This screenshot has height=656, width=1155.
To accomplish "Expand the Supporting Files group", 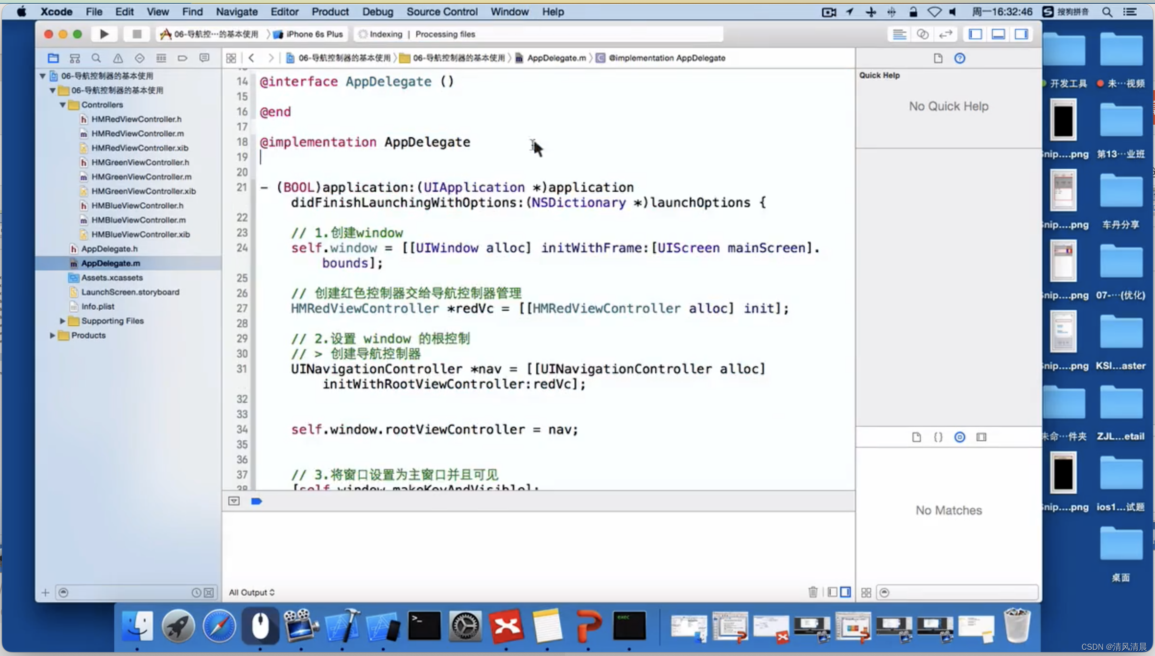I will pos(62,321).
